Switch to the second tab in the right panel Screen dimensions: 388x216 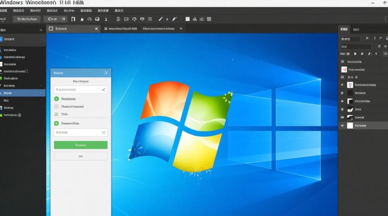356,29
